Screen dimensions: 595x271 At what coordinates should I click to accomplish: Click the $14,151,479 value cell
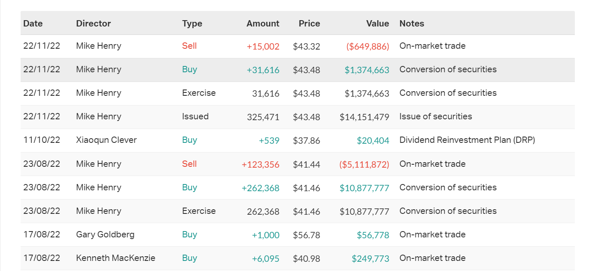pyautogui.click(x=364, y=117)
